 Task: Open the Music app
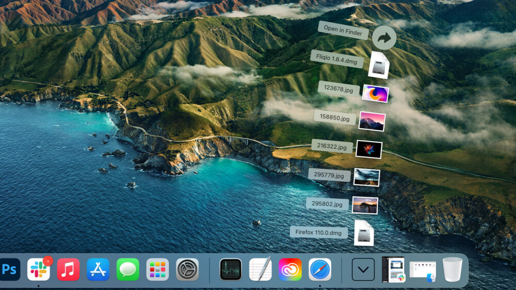[x=68, y=269]
